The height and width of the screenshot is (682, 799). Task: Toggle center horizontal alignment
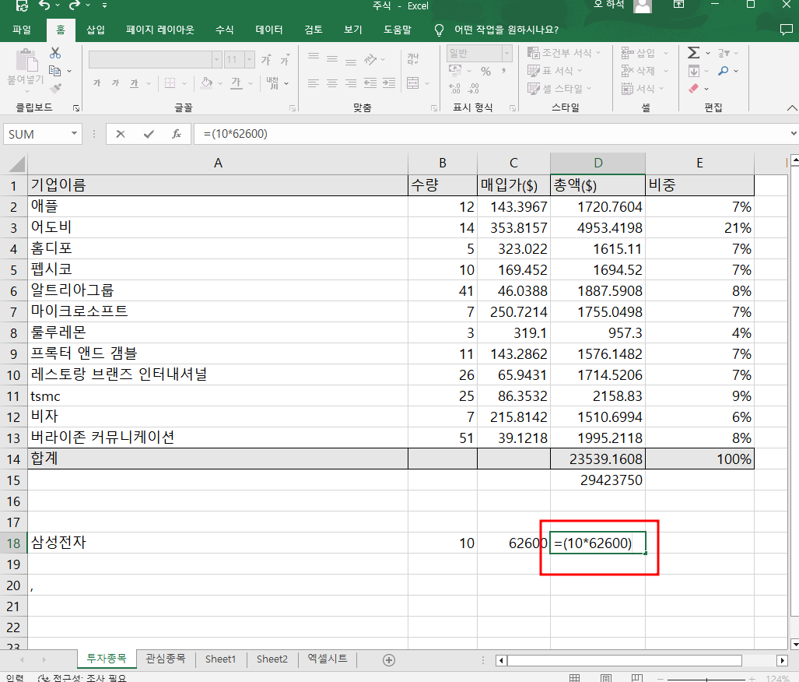(x=332, y=83)
